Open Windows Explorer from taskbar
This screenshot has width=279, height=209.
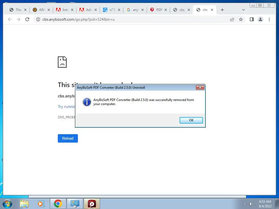pyautogui.click(x=24, y=204)
